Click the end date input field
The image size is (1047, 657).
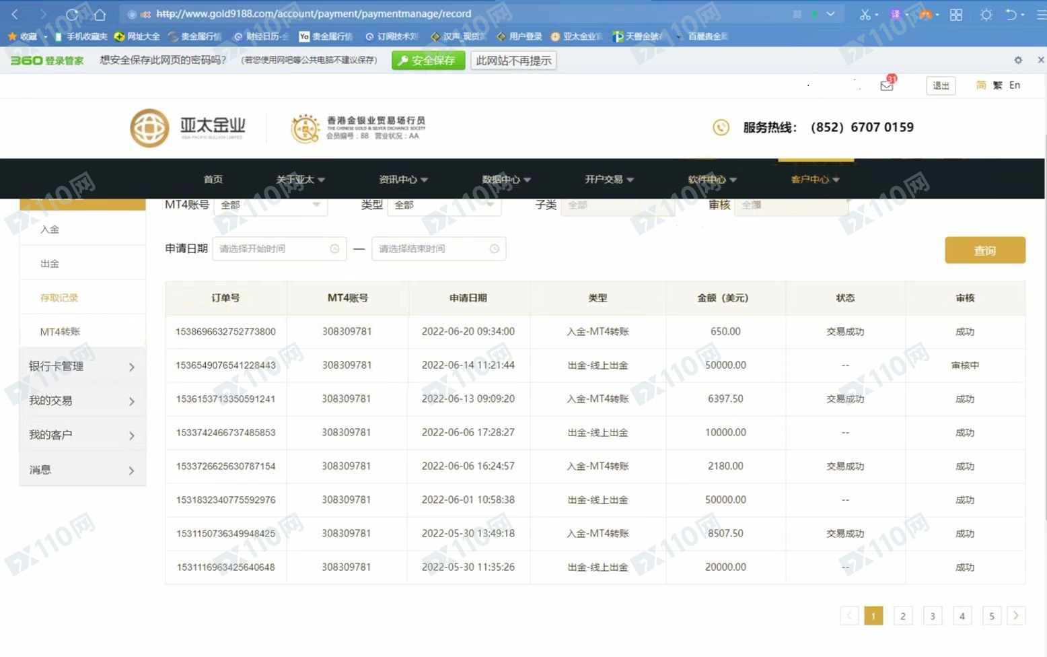tap(432, 249)
